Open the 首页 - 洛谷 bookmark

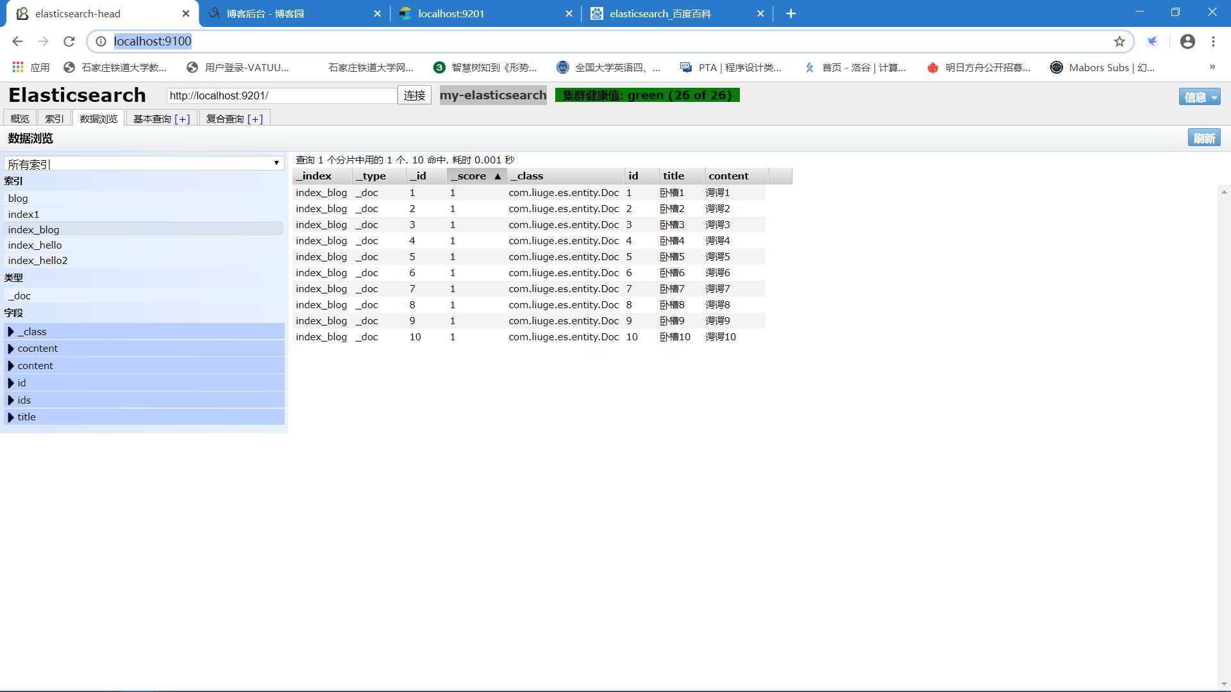[855, 67]
